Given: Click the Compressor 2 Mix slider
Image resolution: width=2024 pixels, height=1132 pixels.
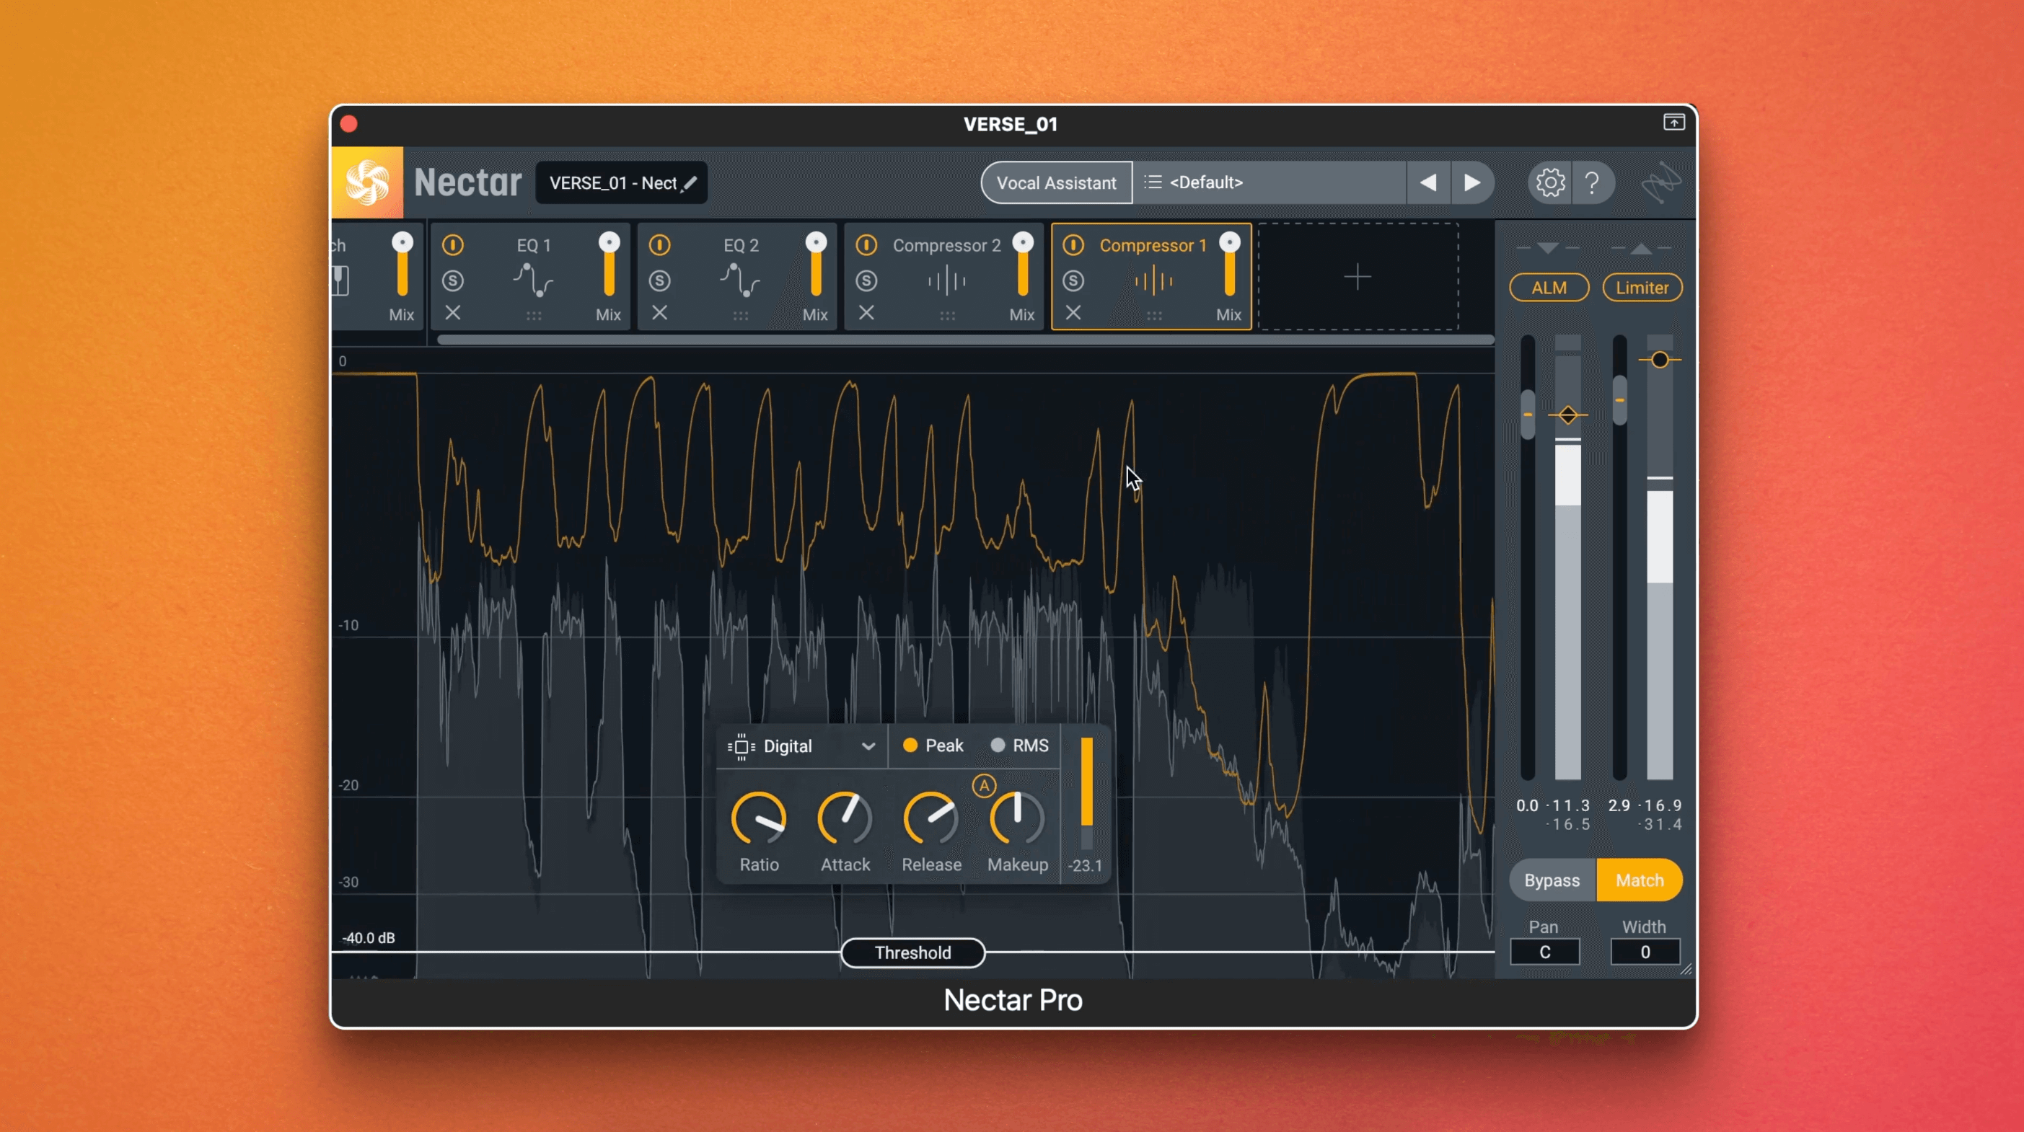Looking at the screenshot, I should [x=1022, y=265].
